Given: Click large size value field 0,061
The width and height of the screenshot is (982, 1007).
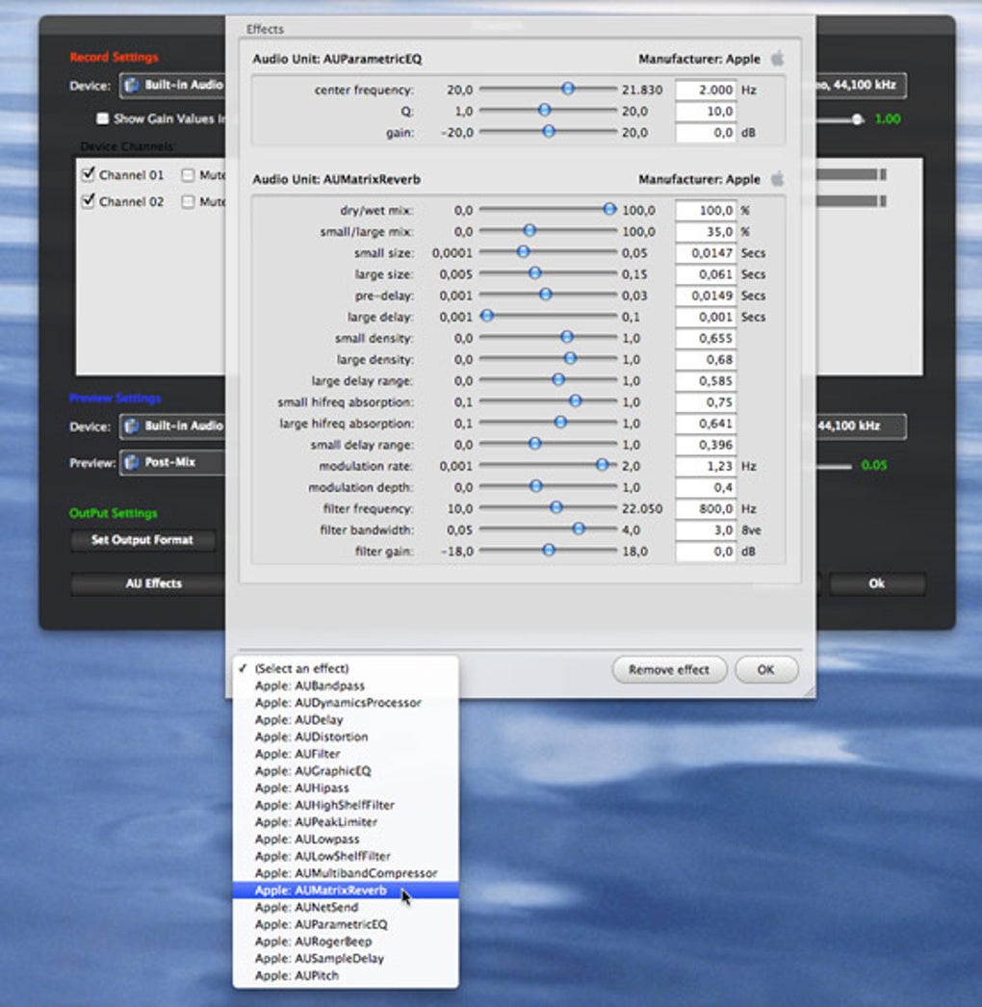Looking at the screenshot, I should tap(705, 273).
